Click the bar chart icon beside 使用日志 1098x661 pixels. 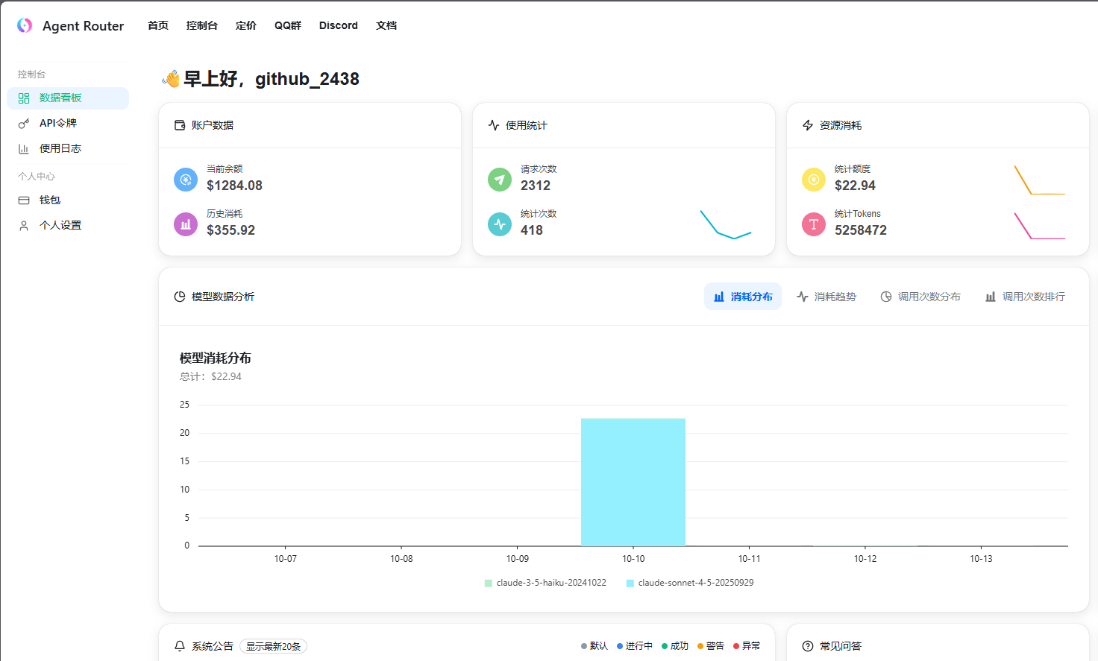[x=24, y=149]
